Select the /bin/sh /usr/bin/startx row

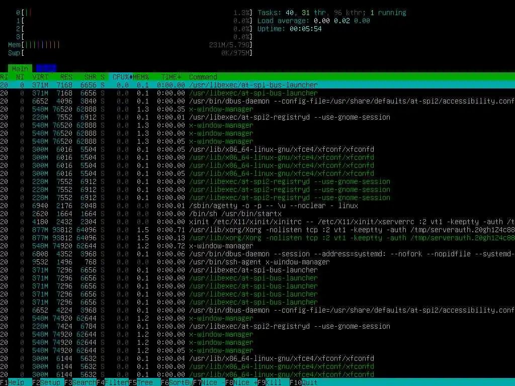257,214
